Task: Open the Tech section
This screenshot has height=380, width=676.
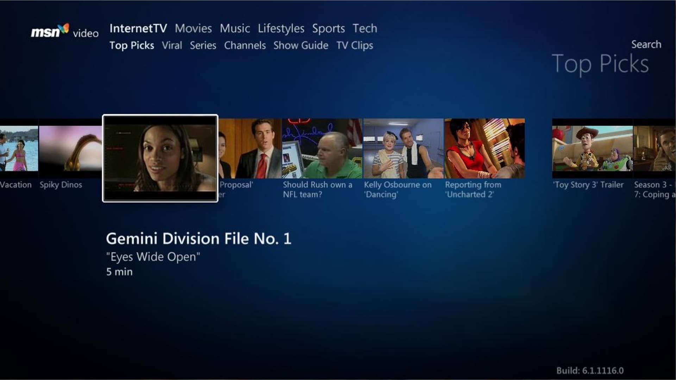Action: [365, 28]
